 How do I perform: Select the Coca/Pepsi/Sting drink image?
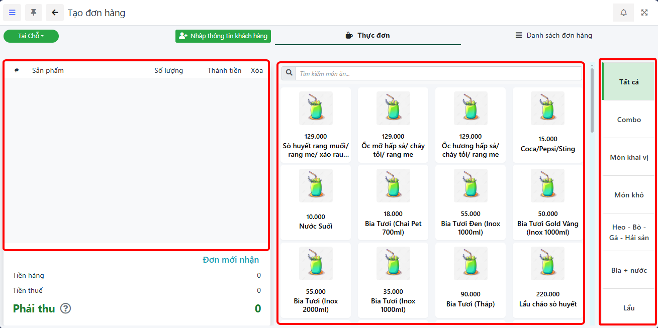[547, 108]
